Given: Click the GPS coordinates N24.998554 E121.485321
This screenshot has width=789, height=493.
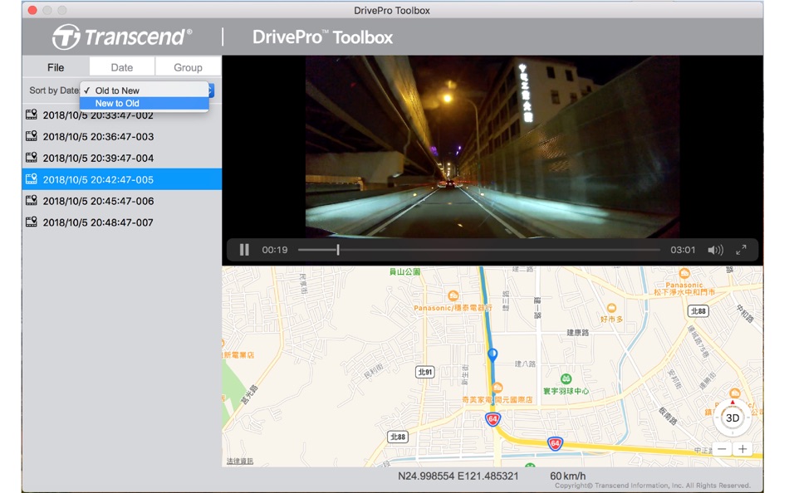Looking at the screenshot, I should coord(458,476).
